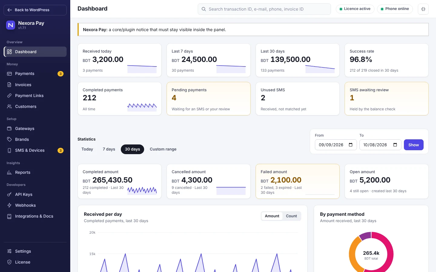Click the orange segment of payment donut
Viewport: 436px width, 272px height.
coord(353,254)
